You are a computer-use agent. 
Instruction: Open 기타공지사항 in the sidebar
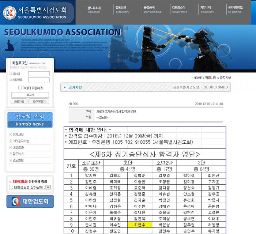coord(21,141)
